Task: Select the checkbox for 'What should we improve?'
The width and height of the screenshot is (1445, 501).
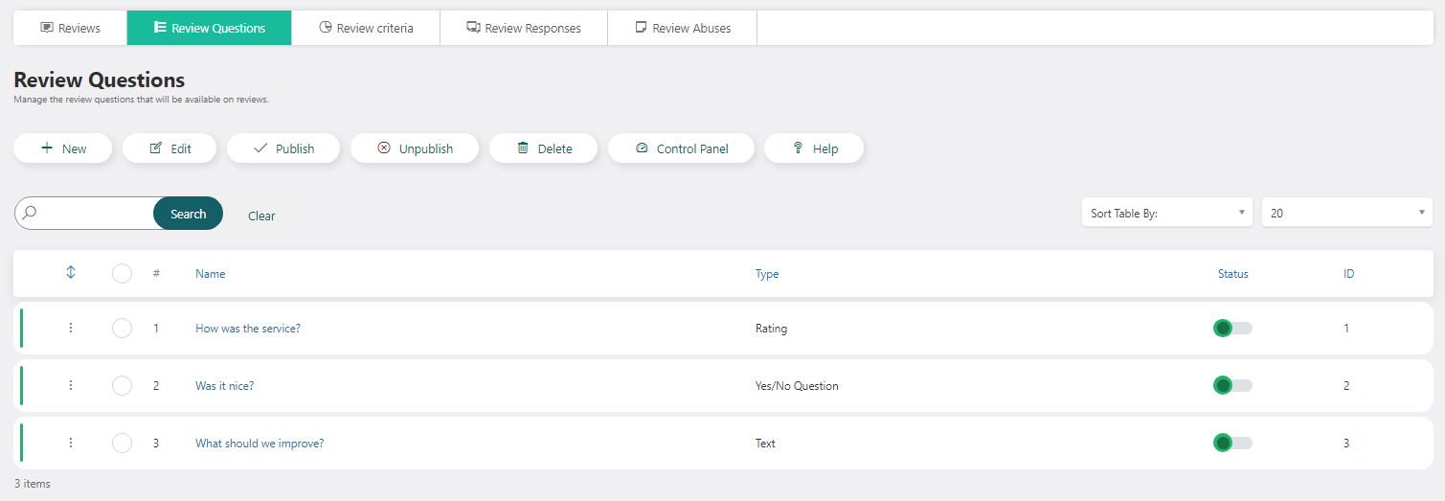Action: pyautogui.click(x=122, y=444)
